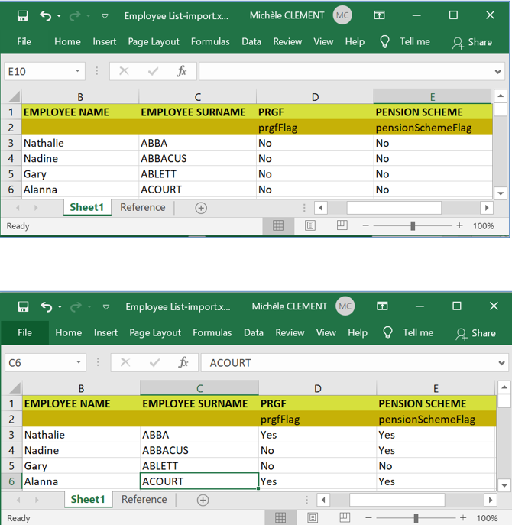
Task: Click the MC account avatar in the lower window
Action: pyautogui.click(x=345, y=306)
